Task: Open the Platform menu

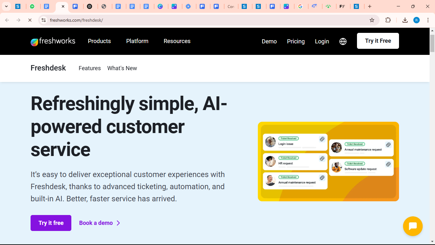Action: pos(137,41)
